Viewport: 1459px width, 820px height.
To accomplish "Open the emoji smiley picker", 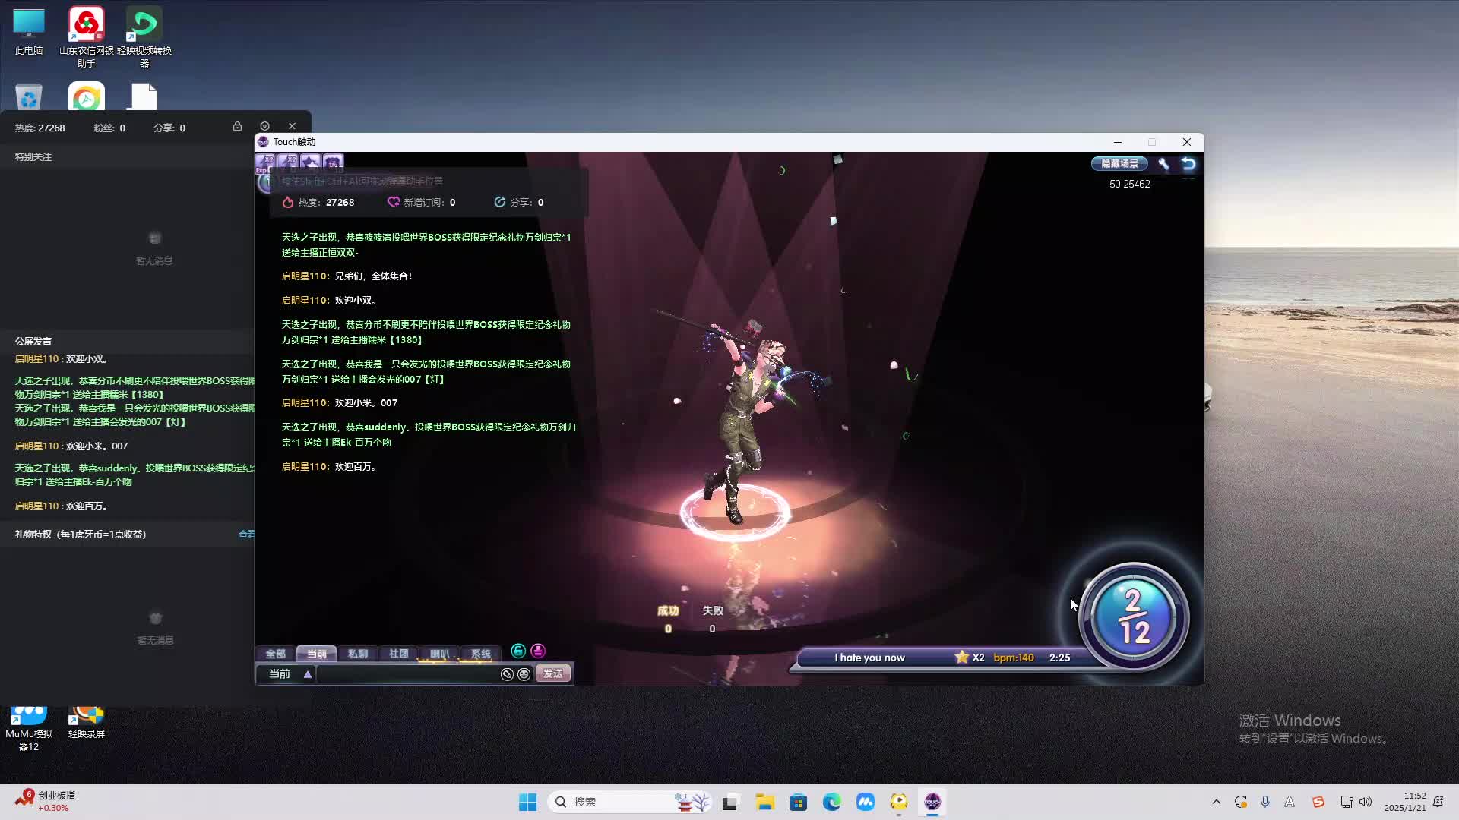I will point(524,674).
